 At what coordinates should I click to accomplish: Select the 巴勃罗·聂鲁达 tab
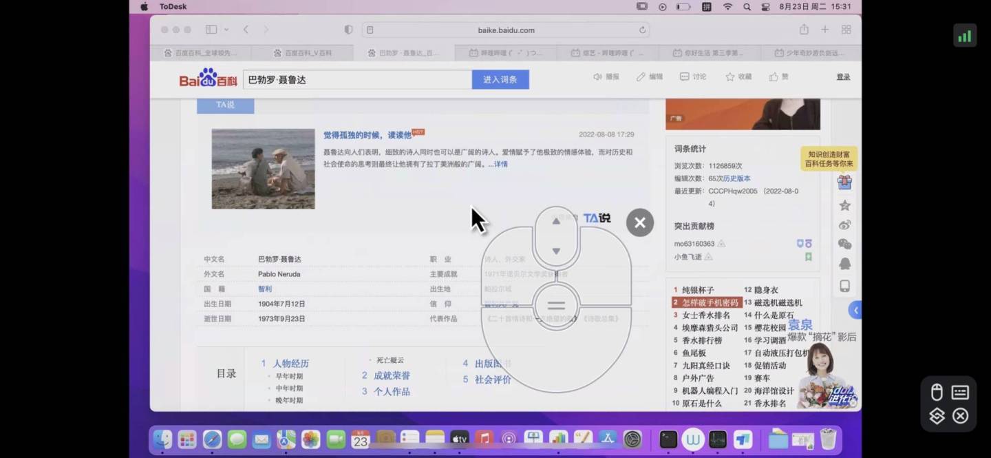coord(404,52)
